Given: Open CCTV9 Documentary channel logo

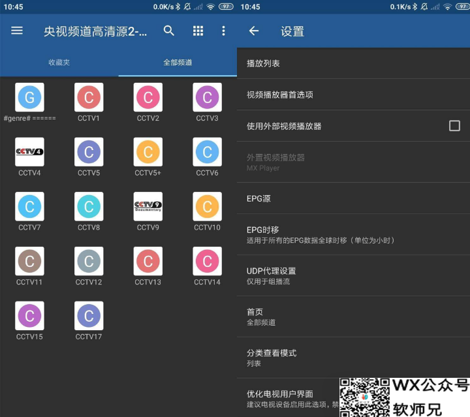Looking at the screenshot, I should click(148, 206).
